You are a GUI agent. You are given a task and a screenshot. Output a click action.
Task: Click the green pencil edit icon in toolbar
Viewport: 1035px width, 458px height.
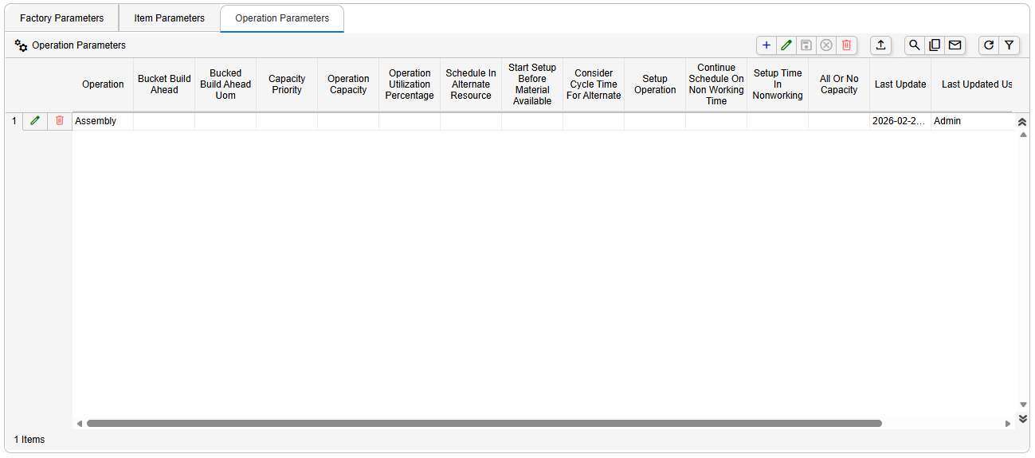(786, 45)
